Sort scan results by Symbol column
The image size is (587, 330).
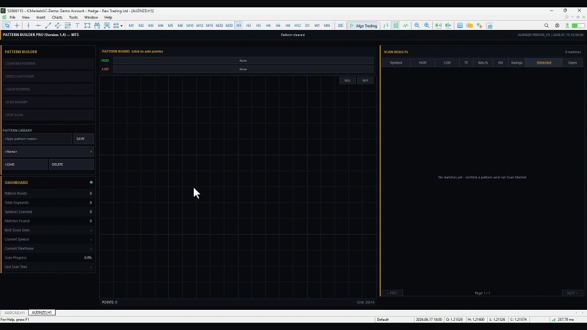pos(396,63)
